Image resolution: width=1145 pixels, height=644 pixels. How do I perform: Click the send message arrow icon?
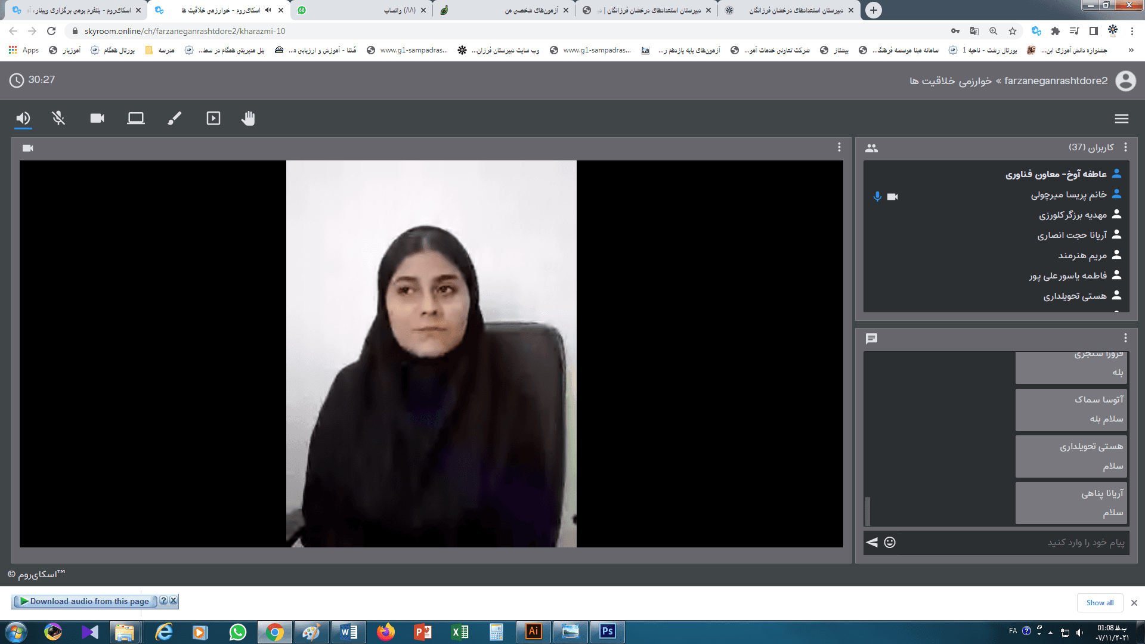click(x=872, y=542)
